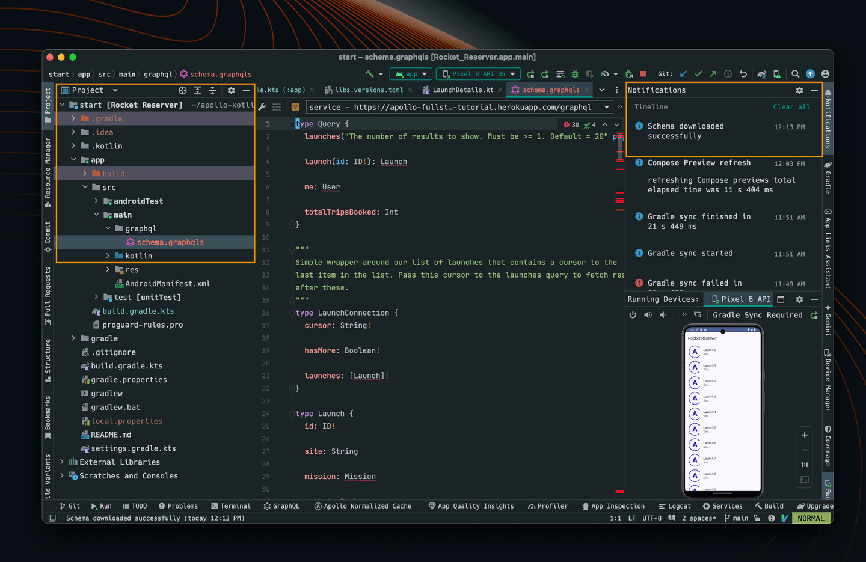Open the Project panel settings gear
Viewport: 866px width, 562px height.
pyautogui.click(x=231, y=90)
